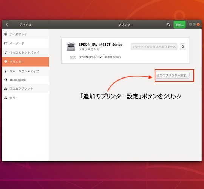
Task: Click アクティブなジョブがありません button
Action: point(154,47)
